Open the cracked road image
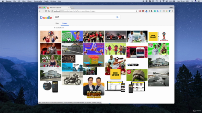This screenshot has height=113, width=202. (158, 78)
